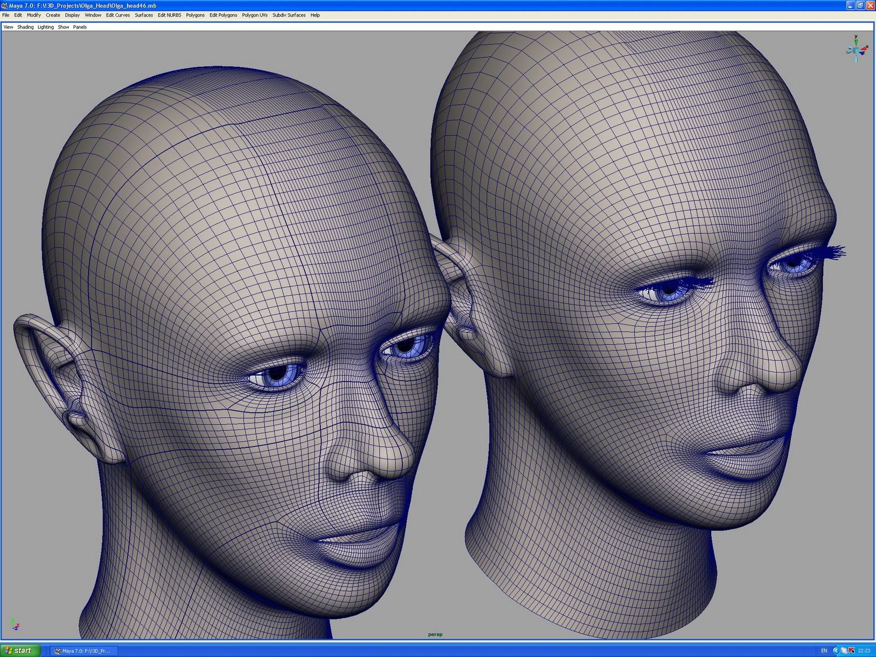Open the Polygons menu
This screenshot has width=876, height=657.
coord(195,15)
